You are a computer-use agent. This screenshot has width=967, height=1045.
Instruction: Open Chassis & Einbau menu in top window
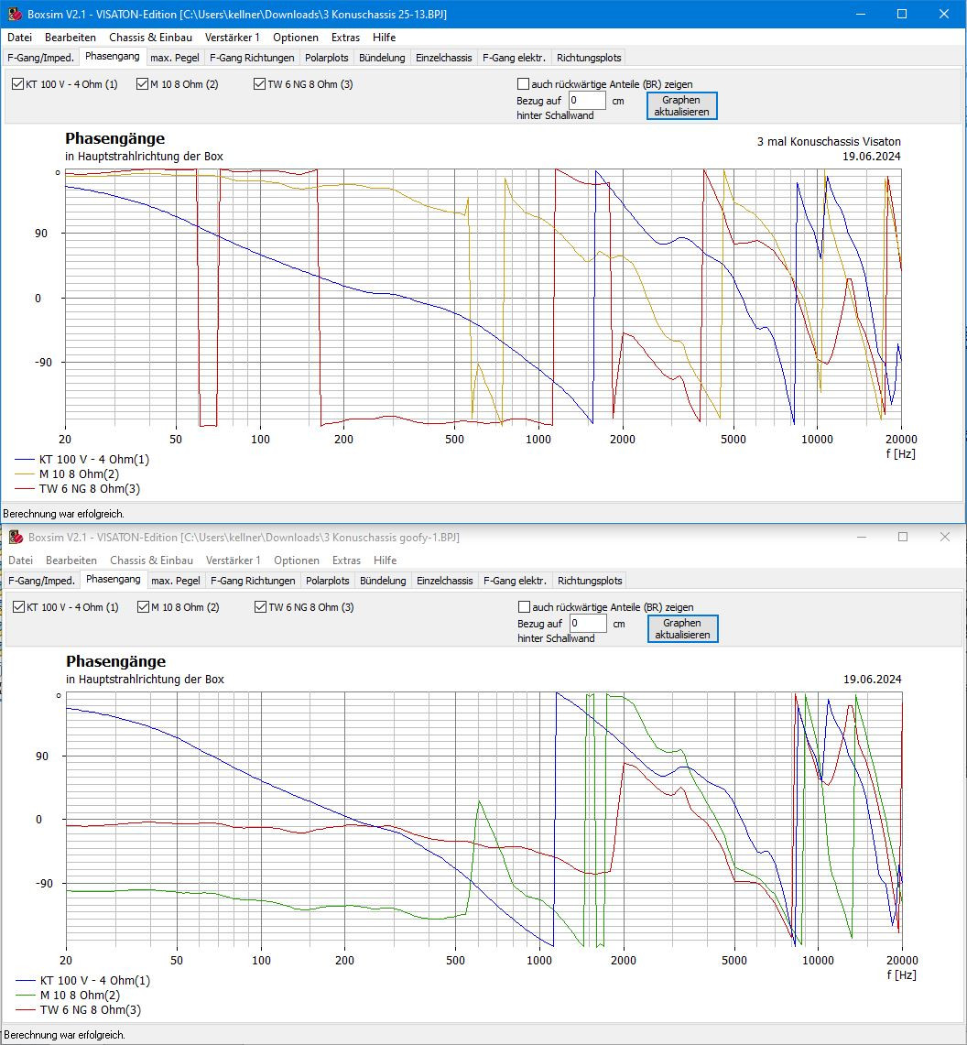(x=150, y=38)
